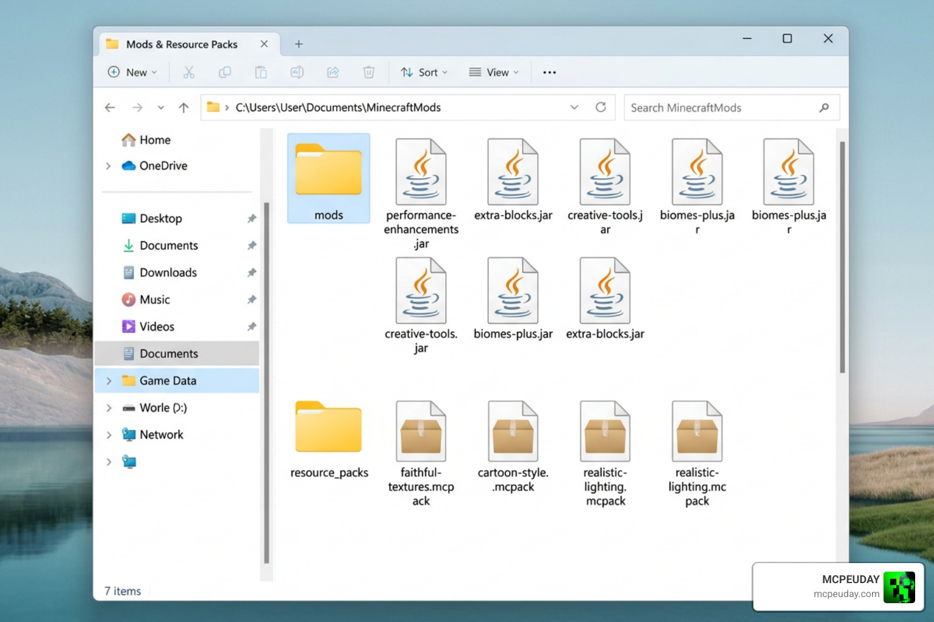Go forward with the right arrow
Screen dimensions: 934x622
137,108
